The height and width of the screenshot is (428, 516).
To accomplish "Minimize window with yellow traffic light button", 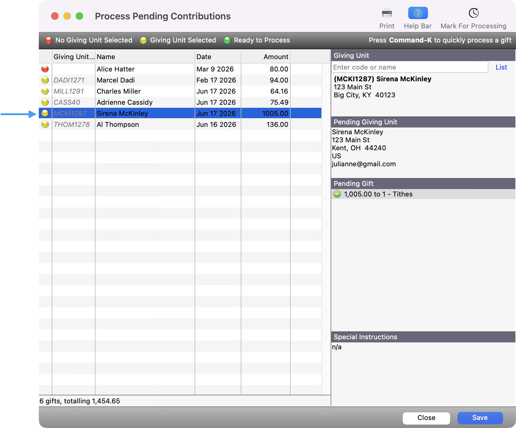I will coord(67,16).
